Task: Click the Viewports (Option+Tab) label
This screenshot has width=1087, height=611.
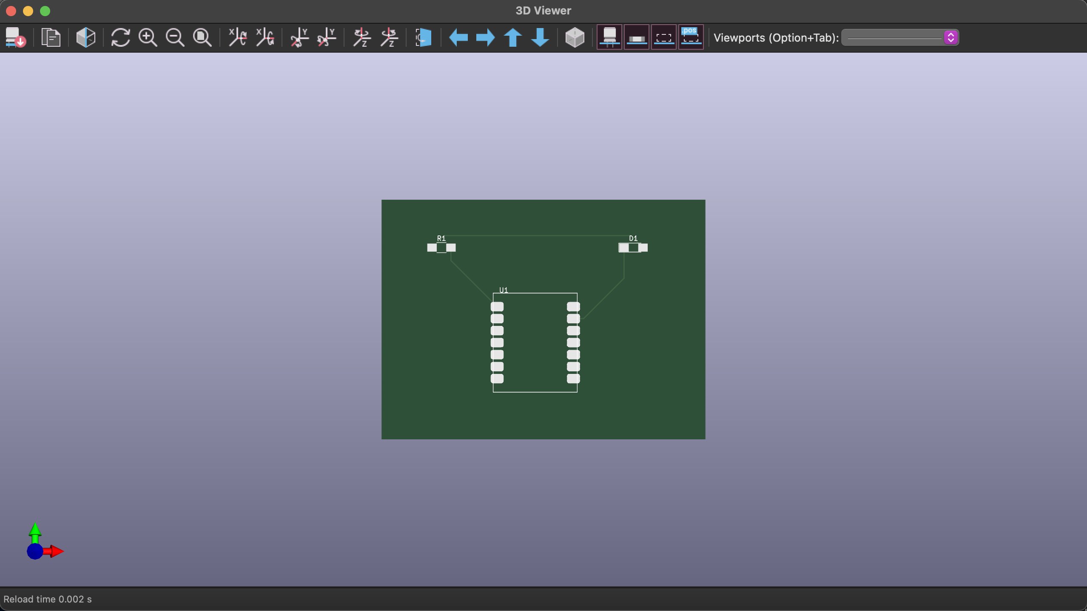Action: click(776, 37)
